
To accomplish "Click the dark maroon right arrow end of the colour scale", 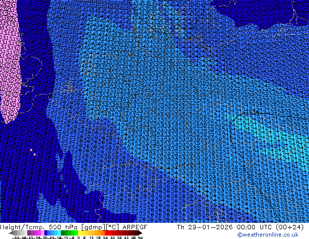I will pyautogui.click(x=140, y=233).
